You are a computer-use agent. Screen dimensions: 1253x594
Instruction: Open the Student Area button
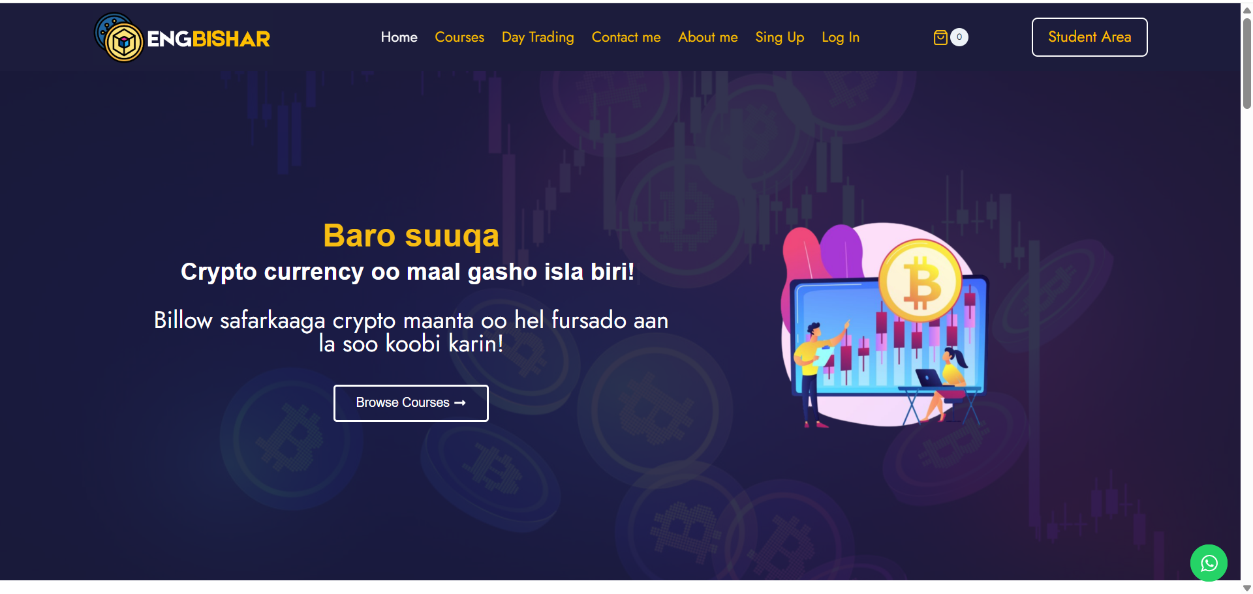1089,37
